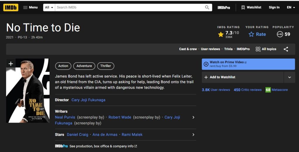Open 450 Critic reviews

(x=248, y=90)
